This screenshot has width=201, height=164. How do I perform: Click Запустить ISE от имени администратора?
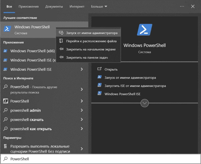(135, 86)
